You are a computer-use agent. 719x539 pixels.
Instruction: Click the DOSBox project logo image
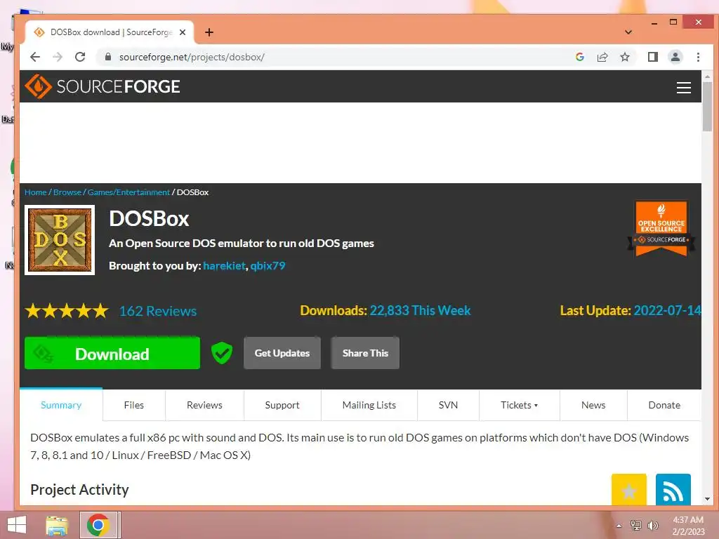click(60, 240)
